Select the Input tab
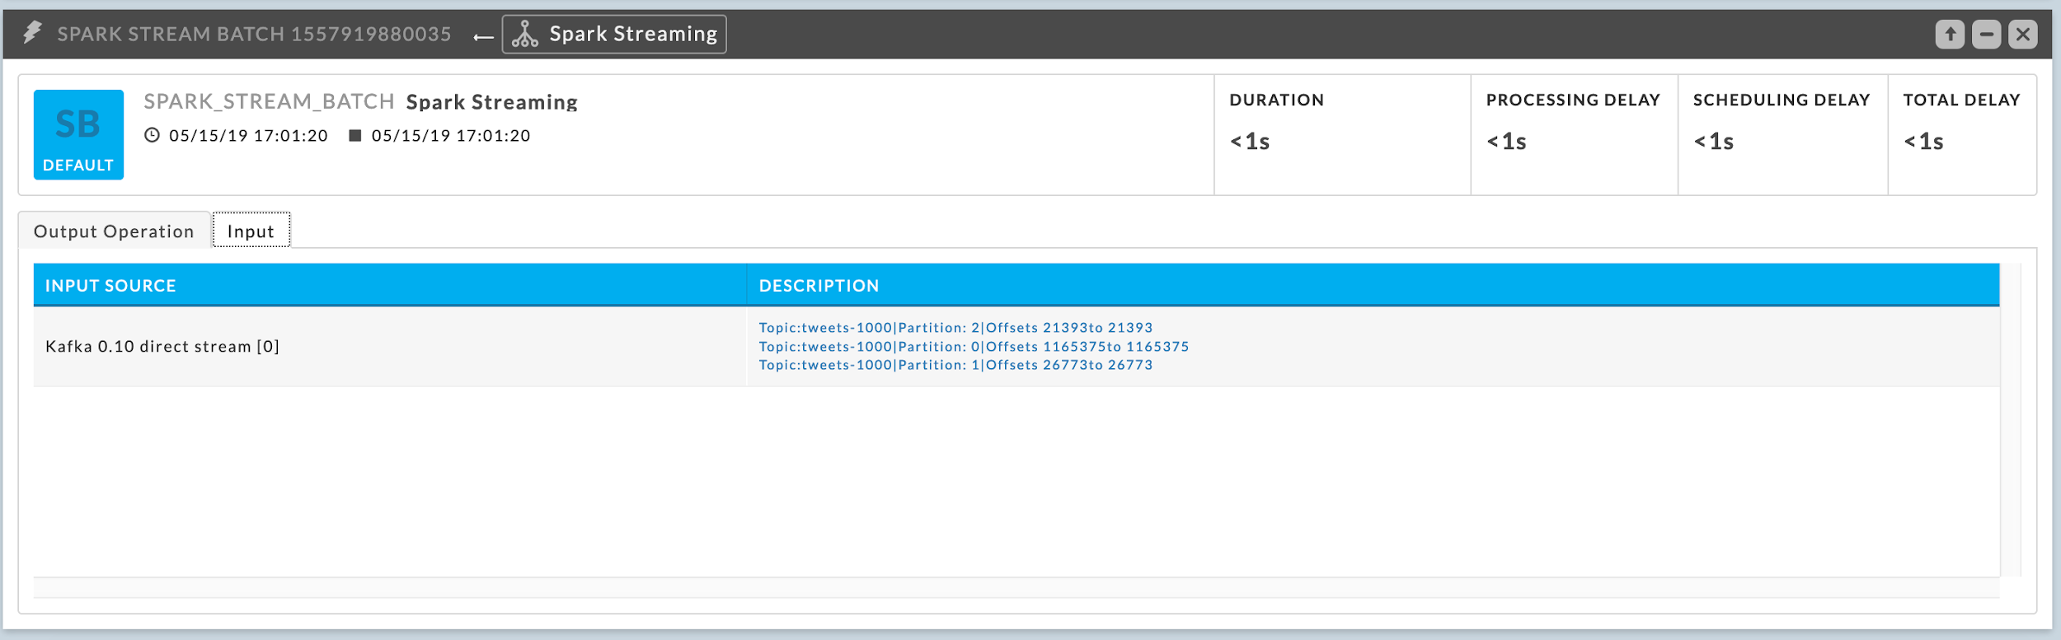The width and height of the screenshot is (2061, 640). point(251,231)
